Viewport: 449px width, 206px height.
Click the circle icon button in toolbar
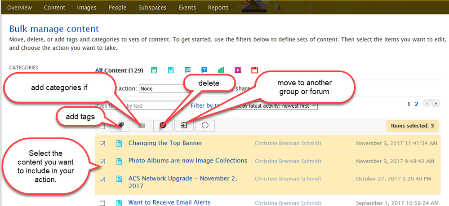click(x=205, y=126)
